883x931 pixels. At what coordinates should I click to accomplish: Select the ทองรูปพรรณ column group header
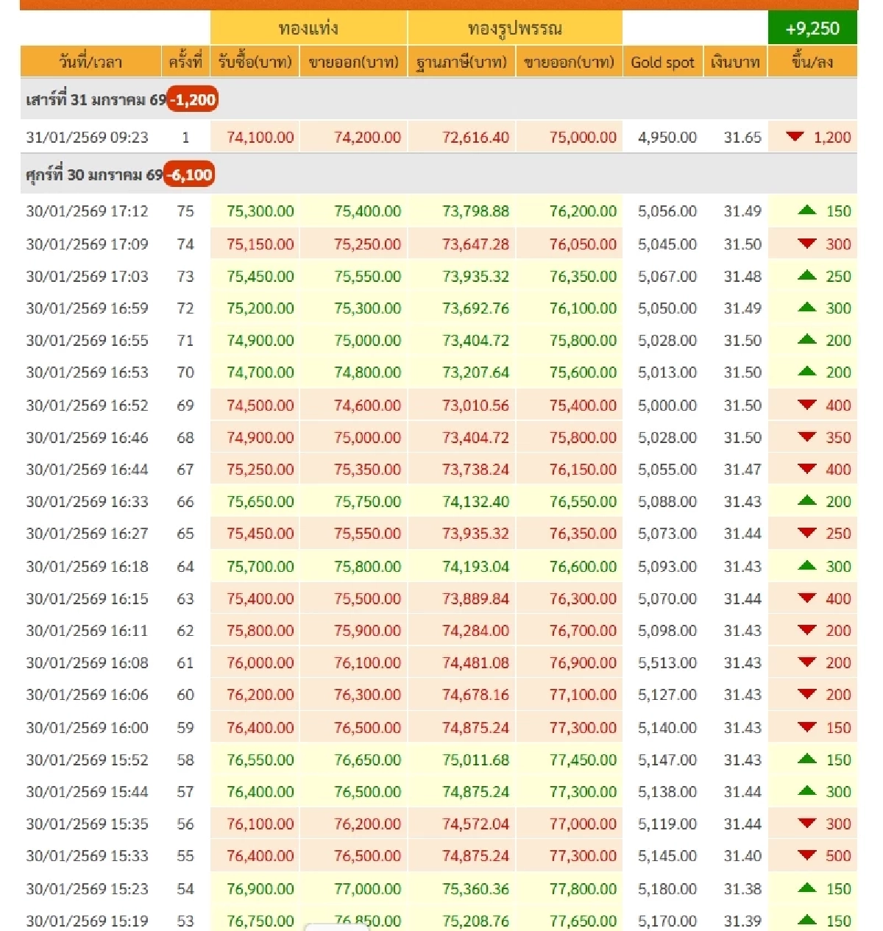514,26
